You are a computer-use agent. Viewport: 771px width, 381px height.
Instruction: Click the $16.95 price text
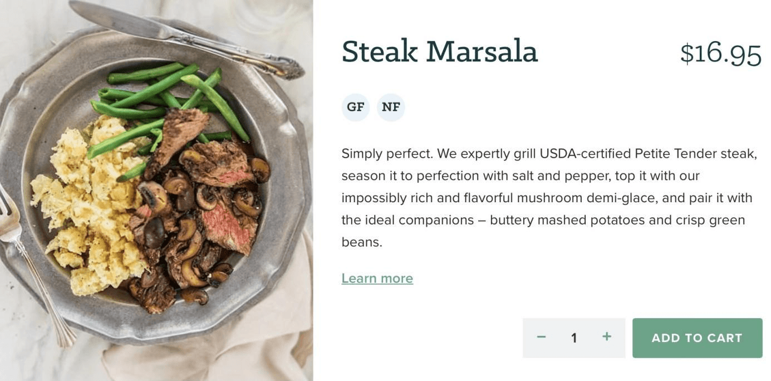[720, 53]
